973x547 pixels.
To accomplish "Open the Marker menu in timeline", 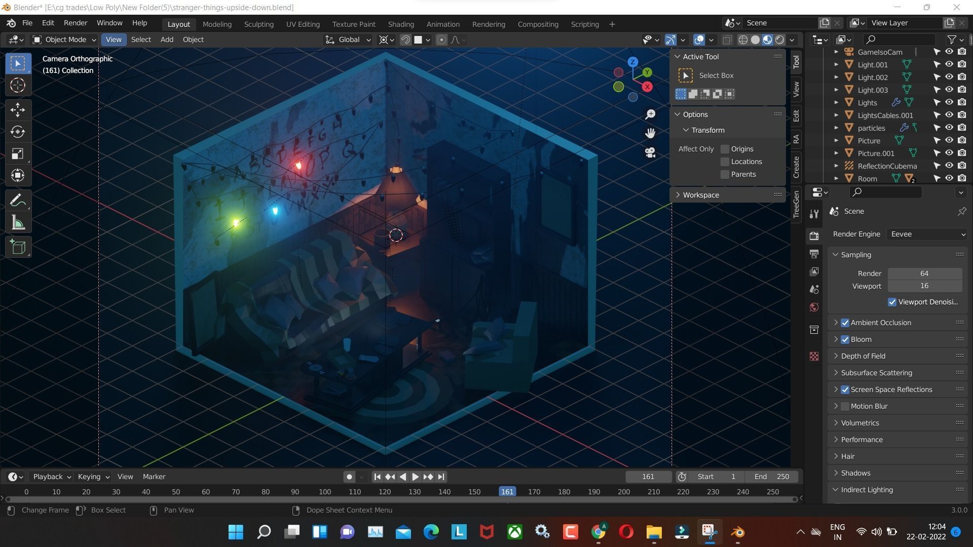I will pyautogui.click(x=154, y=477).
